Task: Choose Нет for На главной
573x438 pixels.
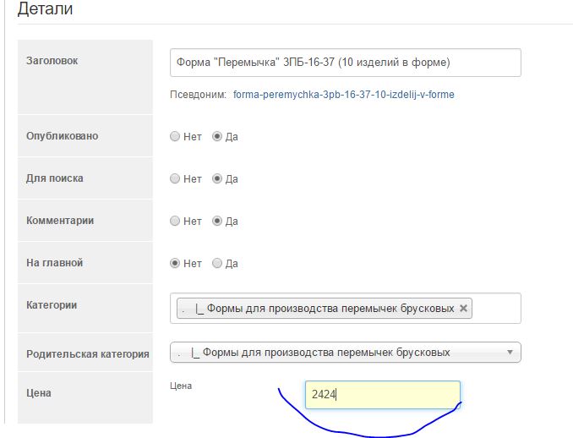Action: (x=175, y=263)
